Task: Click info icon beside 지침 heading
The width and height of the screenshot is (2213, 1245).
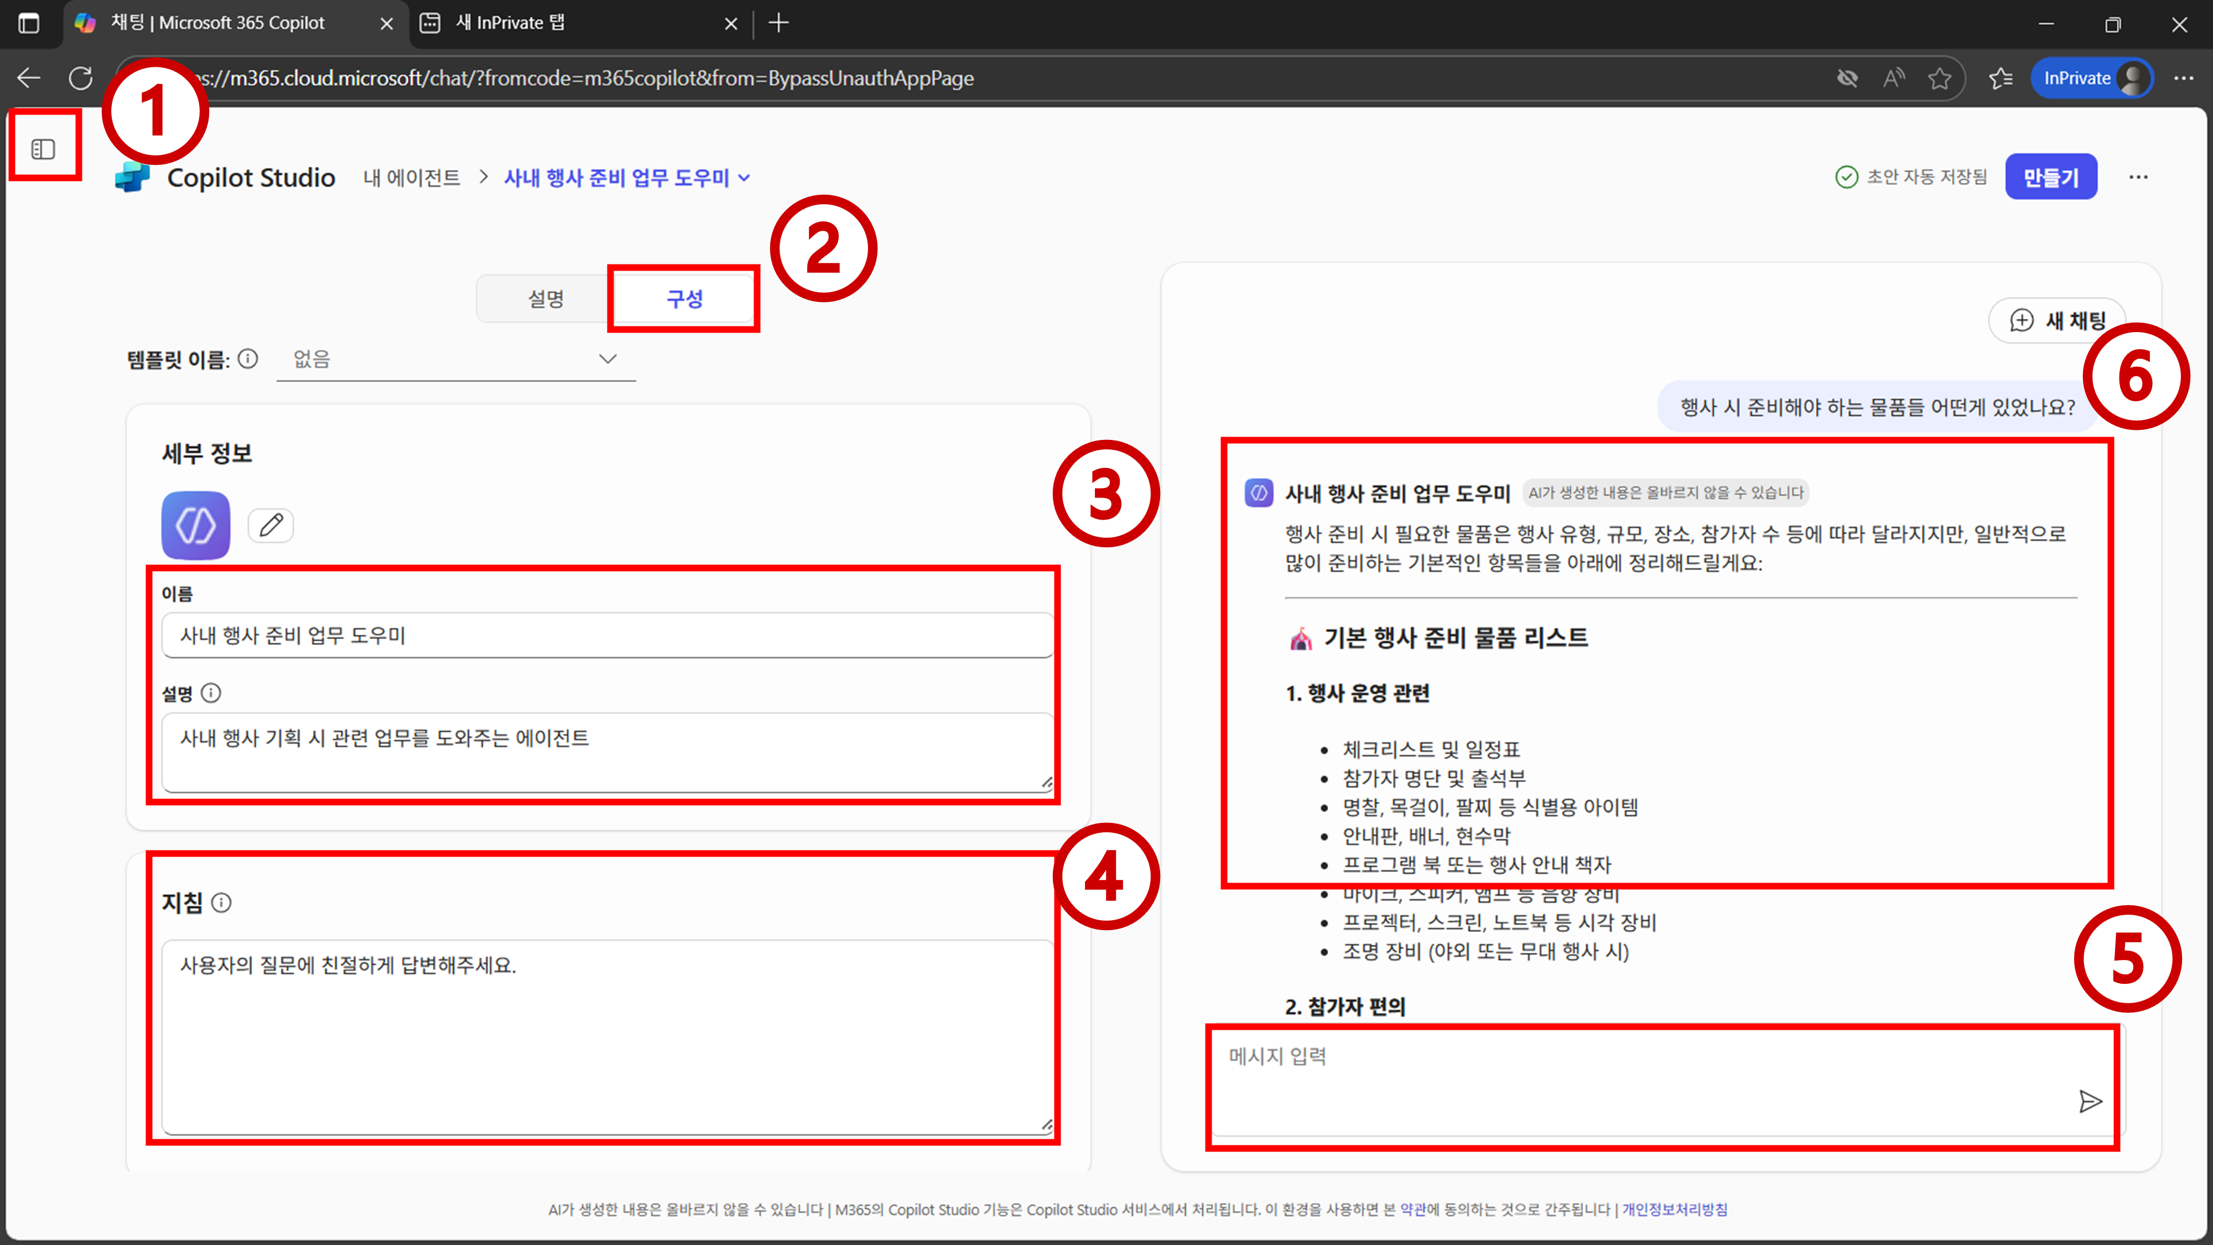Action: click(x=222, y=902)
